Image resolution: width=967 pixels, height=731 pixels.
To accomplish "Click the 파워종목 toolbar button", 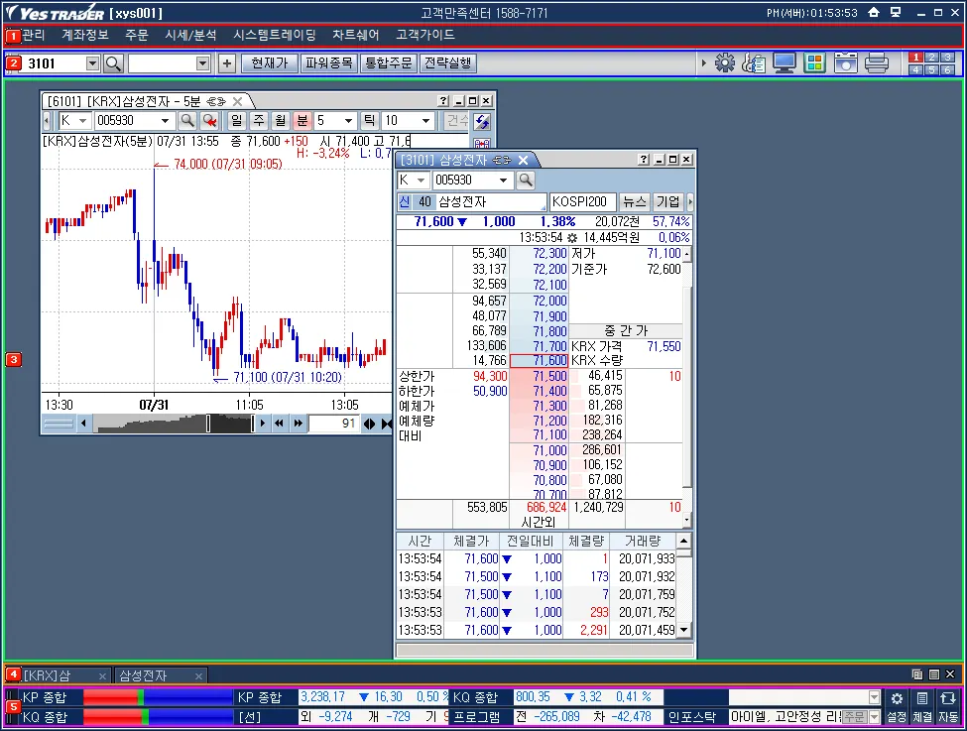I will [328, 63].
